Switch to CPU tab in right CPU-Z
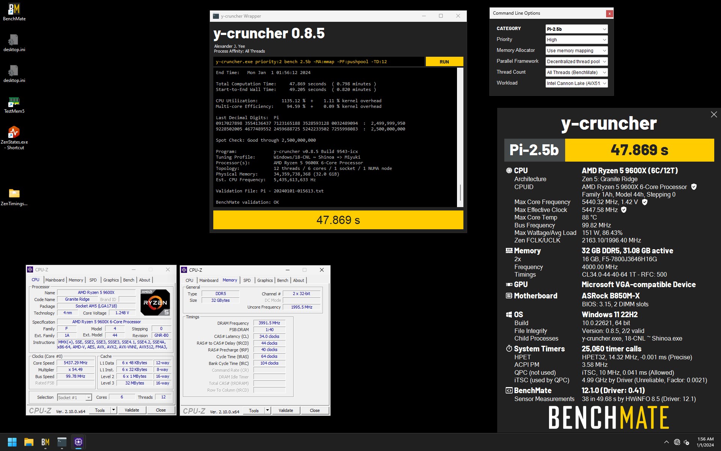The image size is (721, 451). [x=189, y=280]
